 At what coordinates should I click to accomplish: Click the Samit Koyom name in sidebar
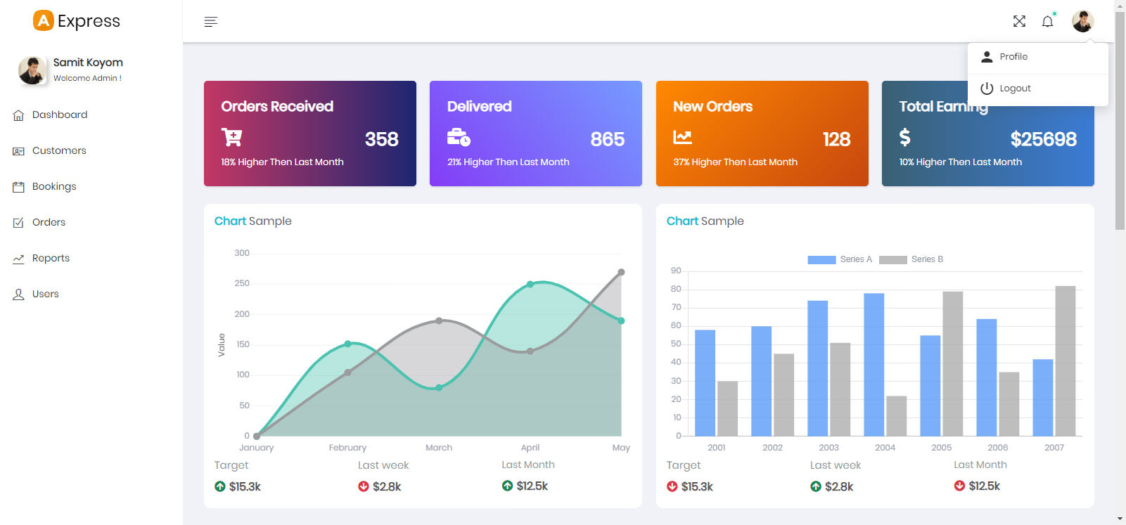point(88,63)
